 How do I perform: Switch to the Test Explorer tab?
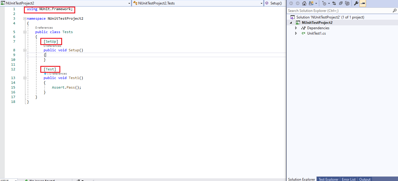328,179
